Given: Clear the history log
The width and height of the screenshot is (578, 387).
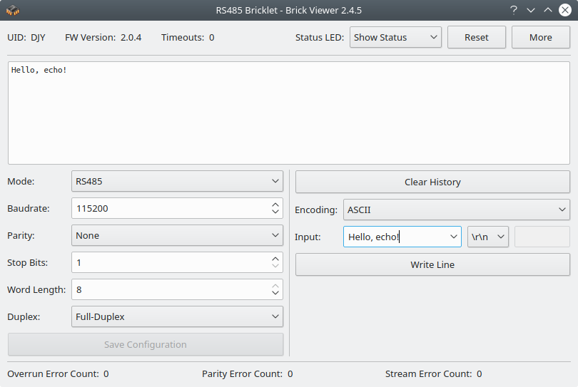Looking at the screenshot, I should coord(432,182).
